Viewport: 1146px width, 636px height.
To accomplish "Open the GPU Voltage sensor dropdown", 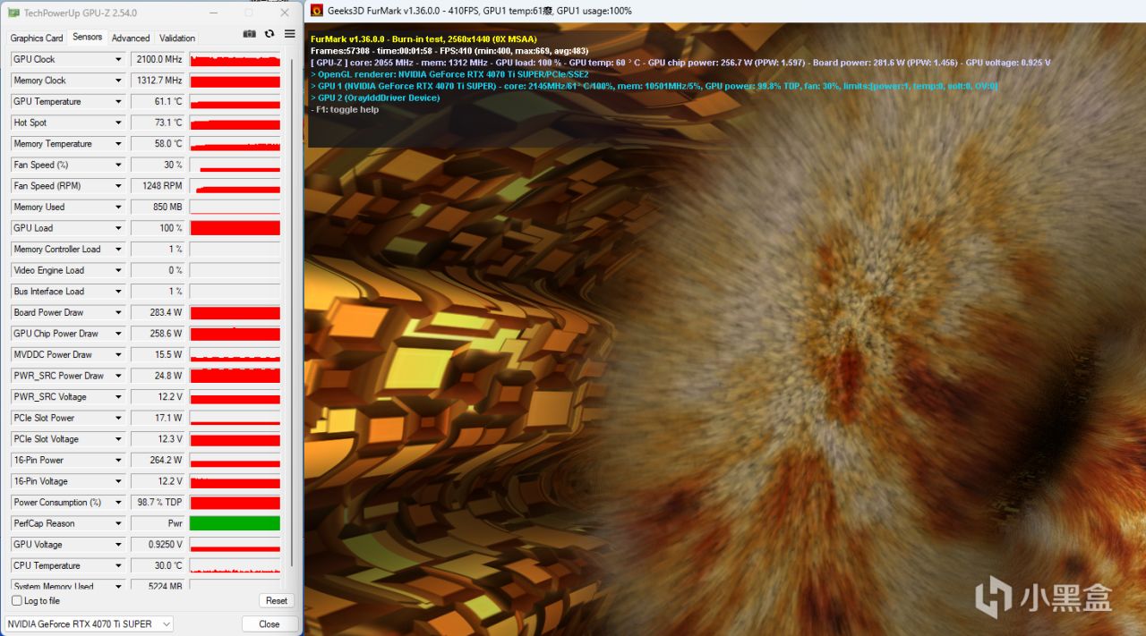I will click(118, 545).
